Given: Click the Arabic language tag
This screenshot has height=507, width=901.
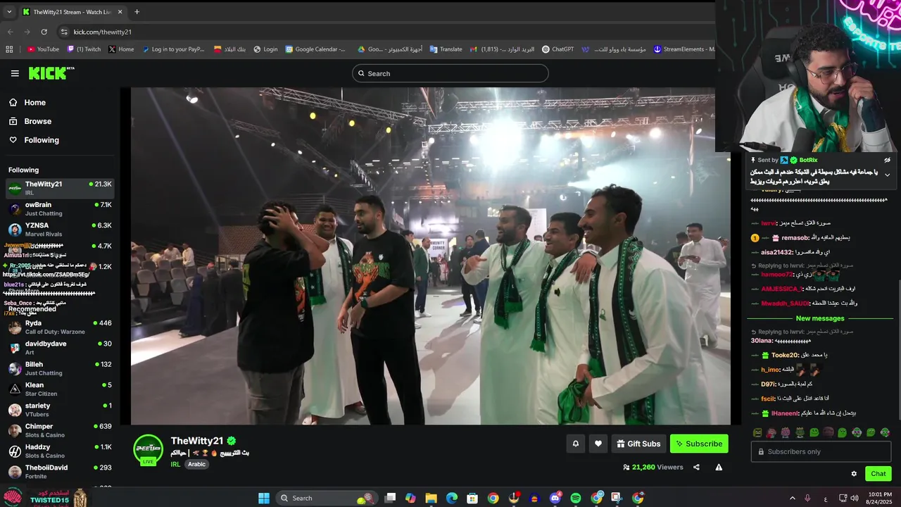Looking at the screenshot, I should point(197,465).
